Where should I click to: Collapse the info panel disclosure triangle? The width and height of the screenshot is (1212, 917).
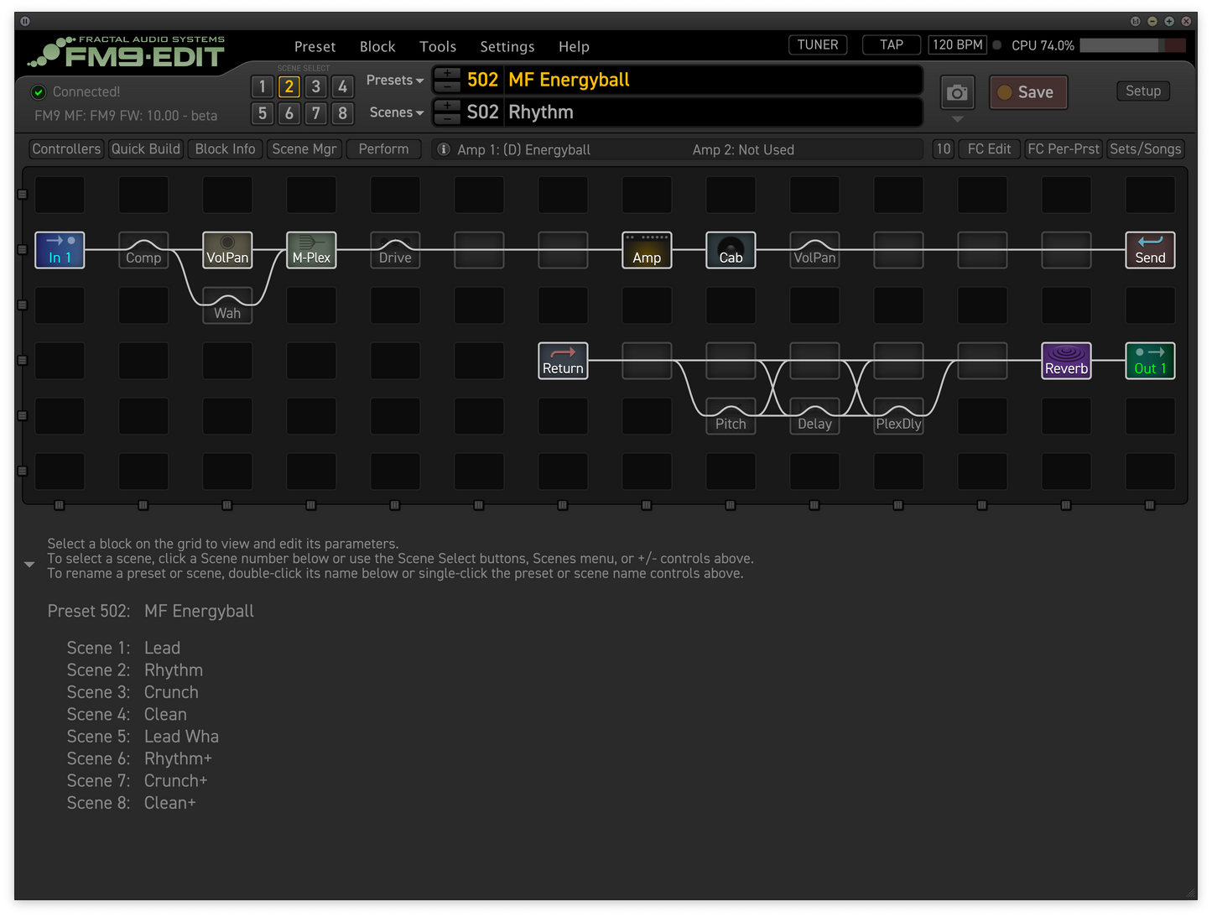(29, 565)
